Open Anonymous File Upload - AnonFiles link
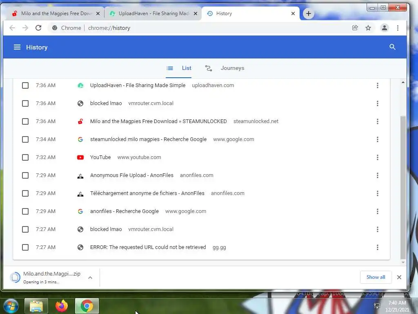 132,175
